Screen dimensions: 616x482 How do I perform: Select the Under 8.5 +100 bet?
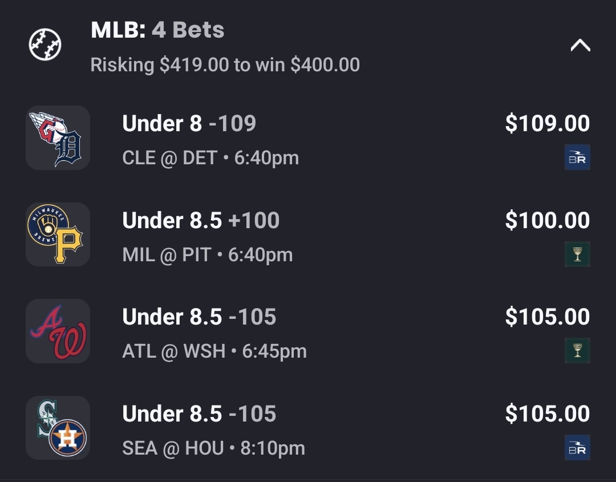tap(201, 221)
